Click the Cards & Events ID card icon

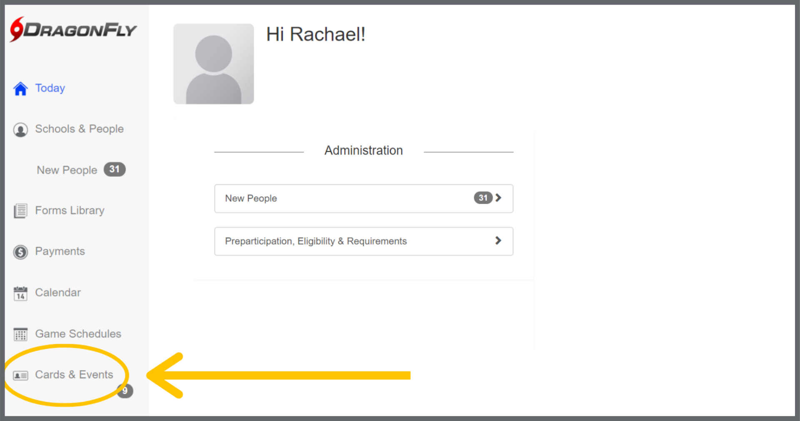pos(20,376)
